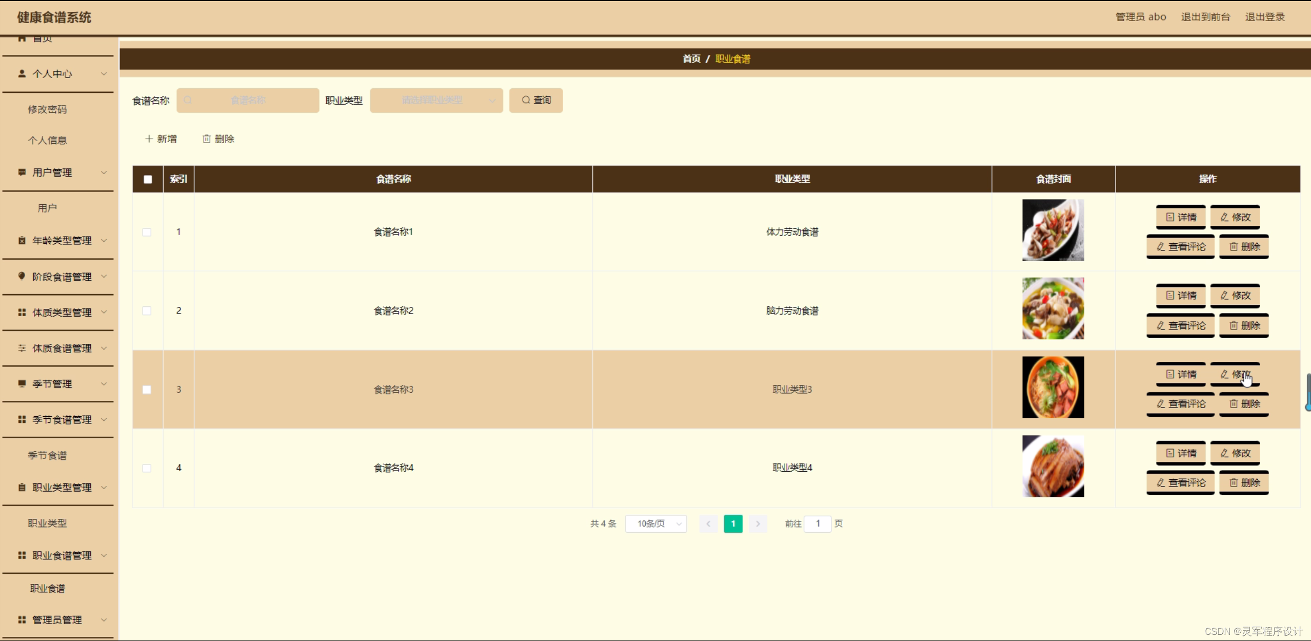
Task: Open the 职业类型 filter dropdown
Action: click(x=436, y=100)
